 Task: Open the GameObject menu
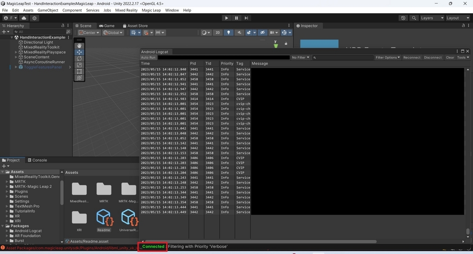(47, 10)
